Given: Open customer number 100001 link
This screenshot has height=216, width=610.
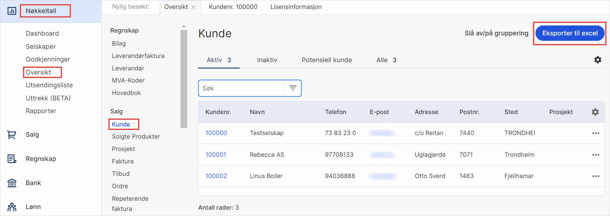Looking at the screenshot, I should point(216,155).
